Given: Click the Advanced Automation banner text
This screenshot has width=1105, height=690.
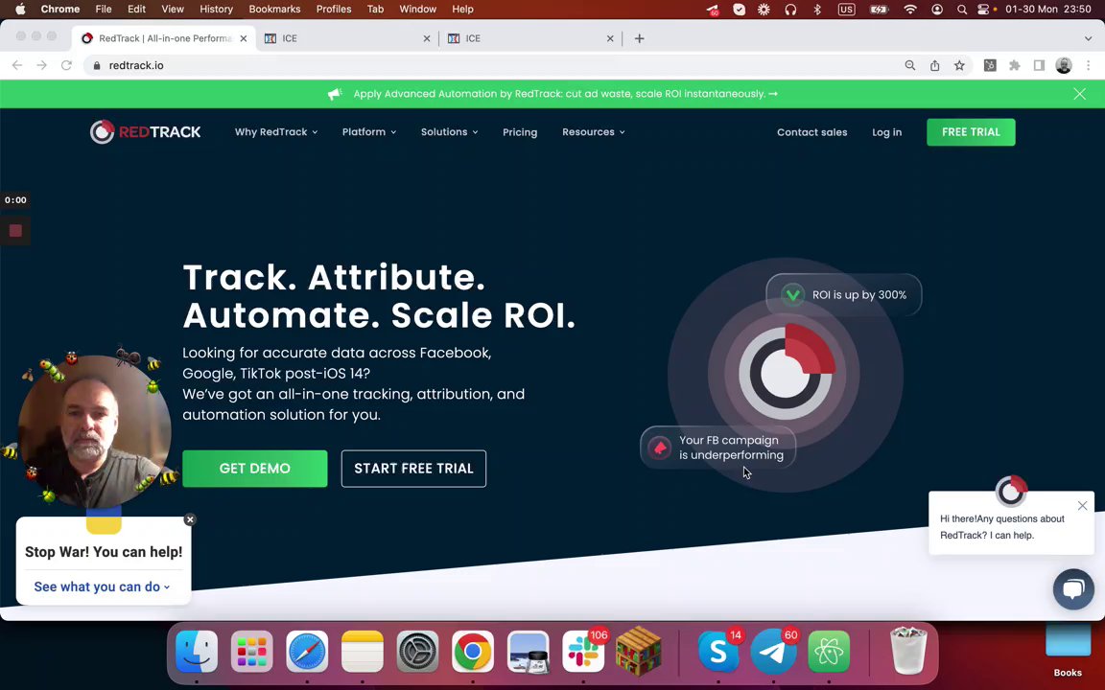Looking at the screenshot, I should tap(565, 94).
